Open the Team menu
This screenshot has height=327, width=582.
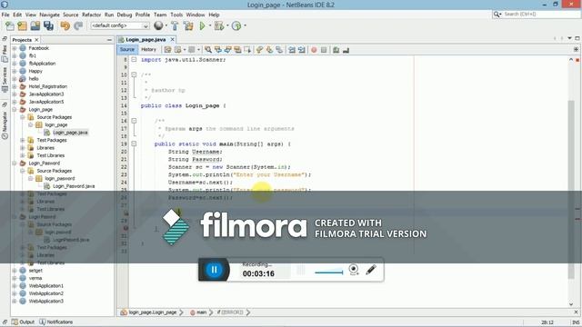pyautogui.click(x=160, y=15)
